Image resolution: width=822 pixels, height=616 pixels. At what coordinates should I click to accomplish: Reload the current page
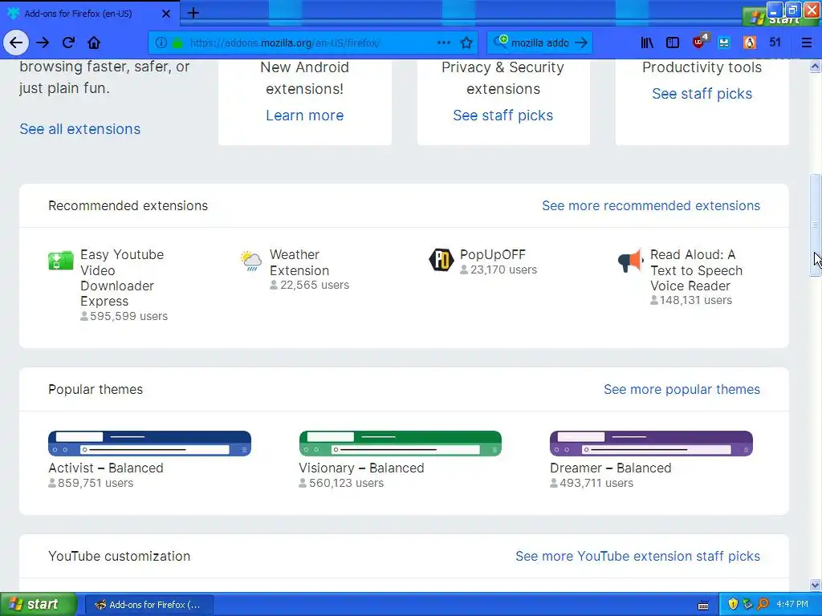click(69, 43)
